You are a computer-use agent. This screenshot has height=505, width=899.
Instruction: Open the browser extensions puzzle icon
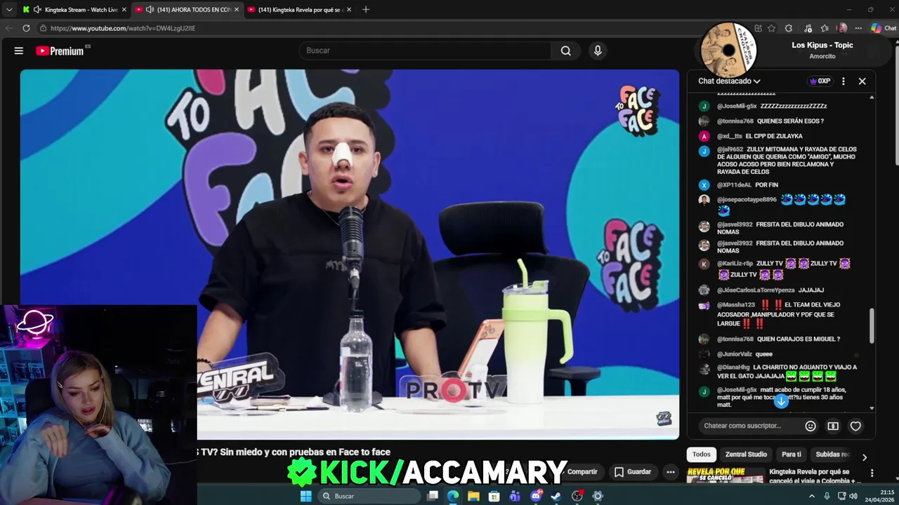point(789,28)
